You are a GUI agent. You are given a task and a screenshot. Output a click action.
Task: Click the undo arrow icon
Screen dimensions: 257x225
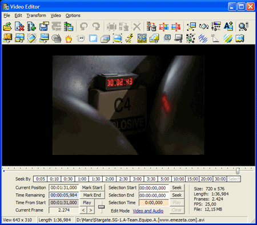(84, 26)
